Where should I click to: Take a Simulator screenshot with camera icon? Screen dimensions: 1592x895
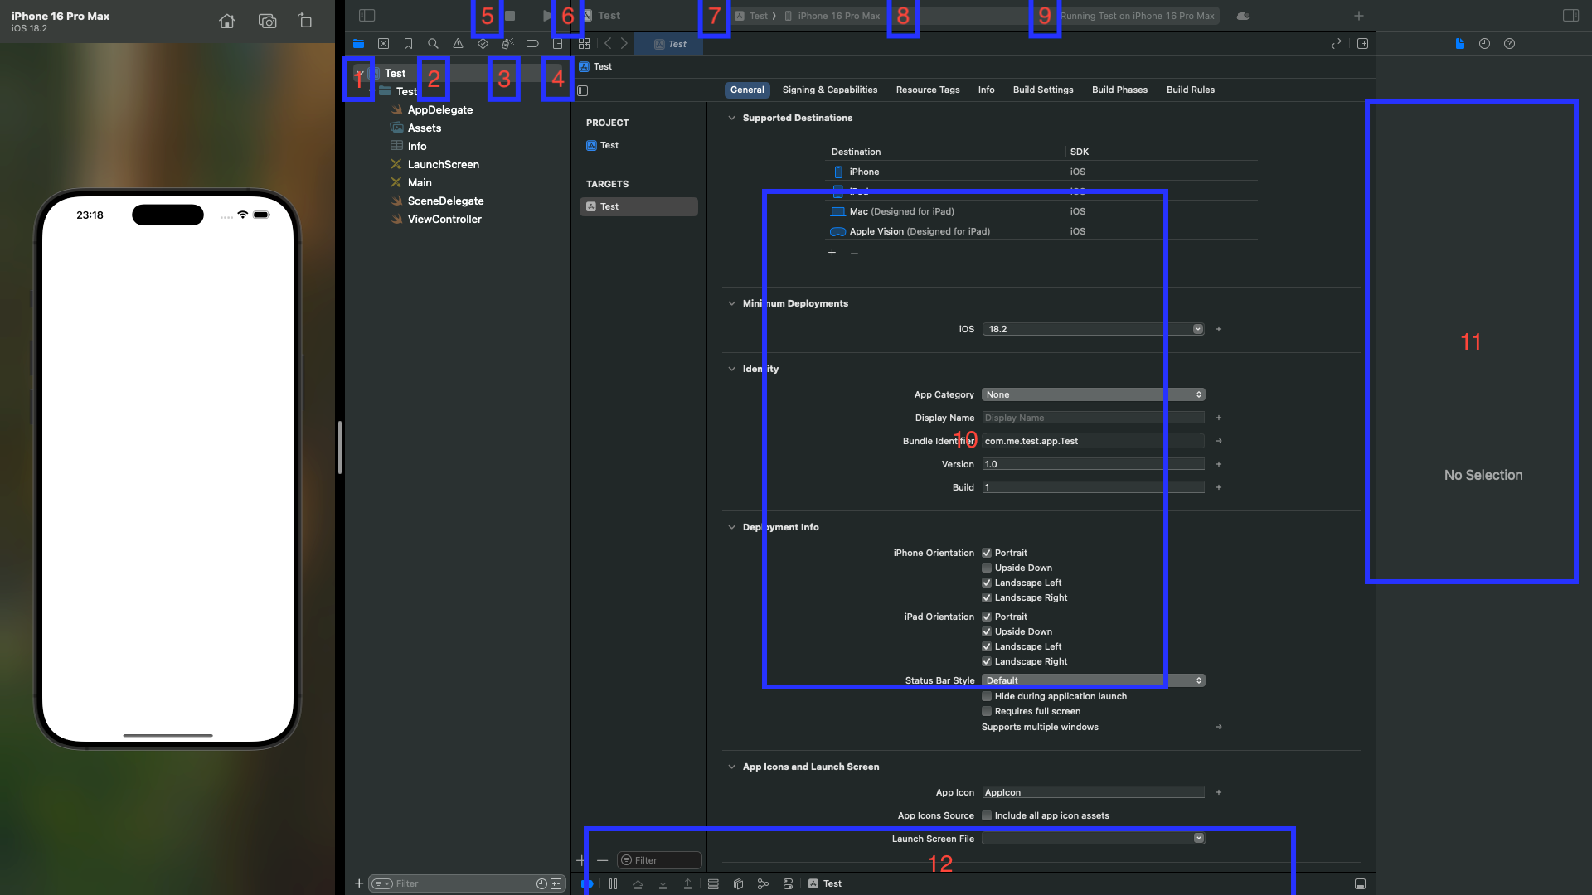(x=267, y=21)
